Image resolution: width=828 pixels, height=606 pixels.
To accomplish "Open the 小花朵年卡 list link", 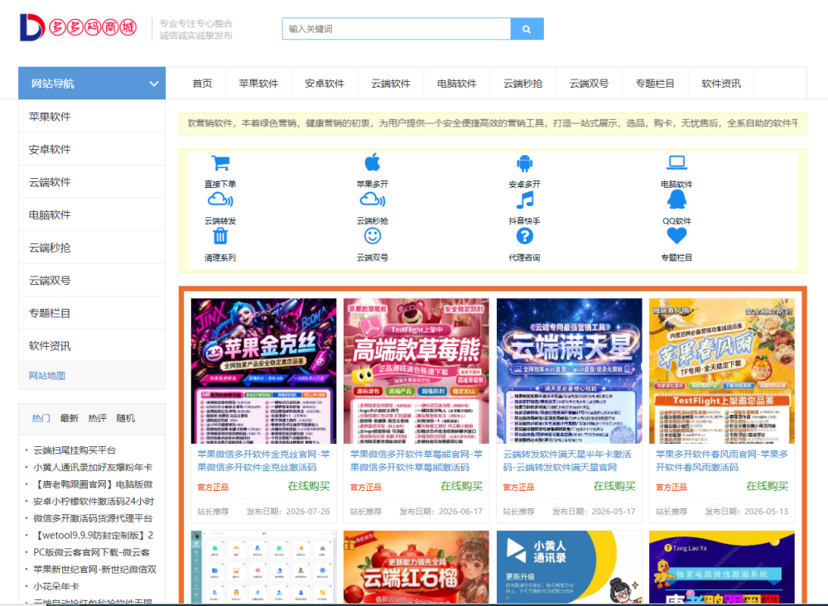I will pos(56,586).
